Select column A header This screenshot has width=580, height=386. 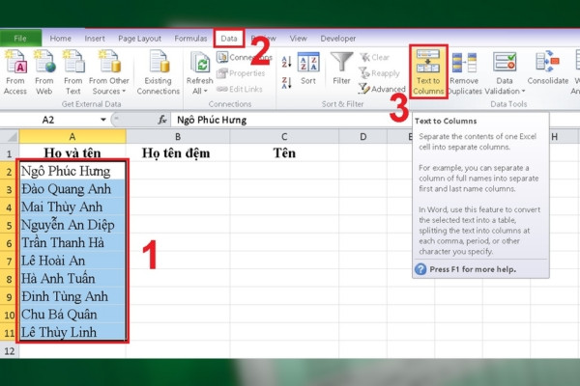click(x=72, y=137)
